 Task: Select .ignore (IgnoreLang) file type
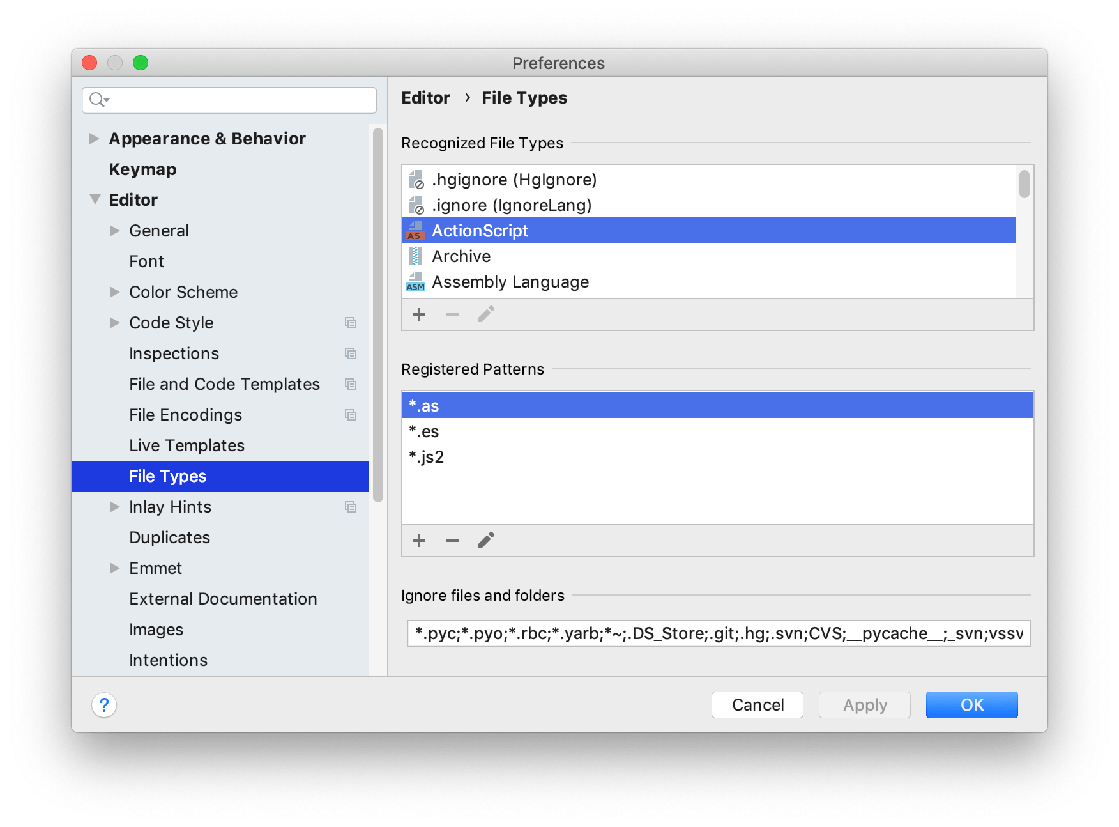[x=709, y=205]
